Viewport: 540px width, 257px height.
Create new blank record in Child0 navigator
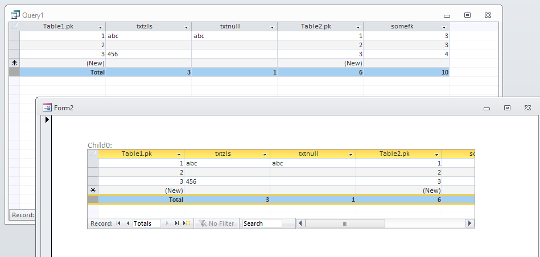186,223
